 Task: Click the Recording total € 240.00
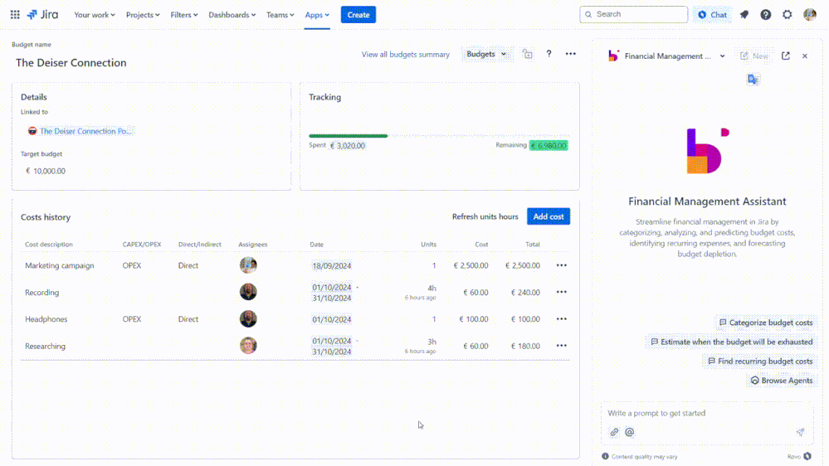525,292
